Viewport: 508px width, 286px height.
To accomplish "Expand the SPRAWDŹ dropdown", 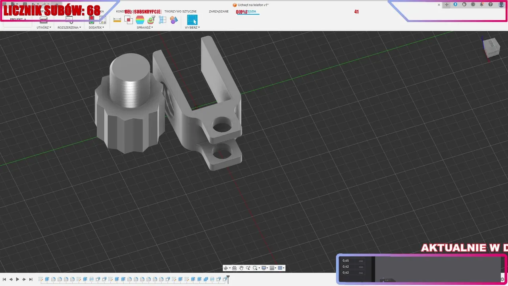I will (145, 27).
